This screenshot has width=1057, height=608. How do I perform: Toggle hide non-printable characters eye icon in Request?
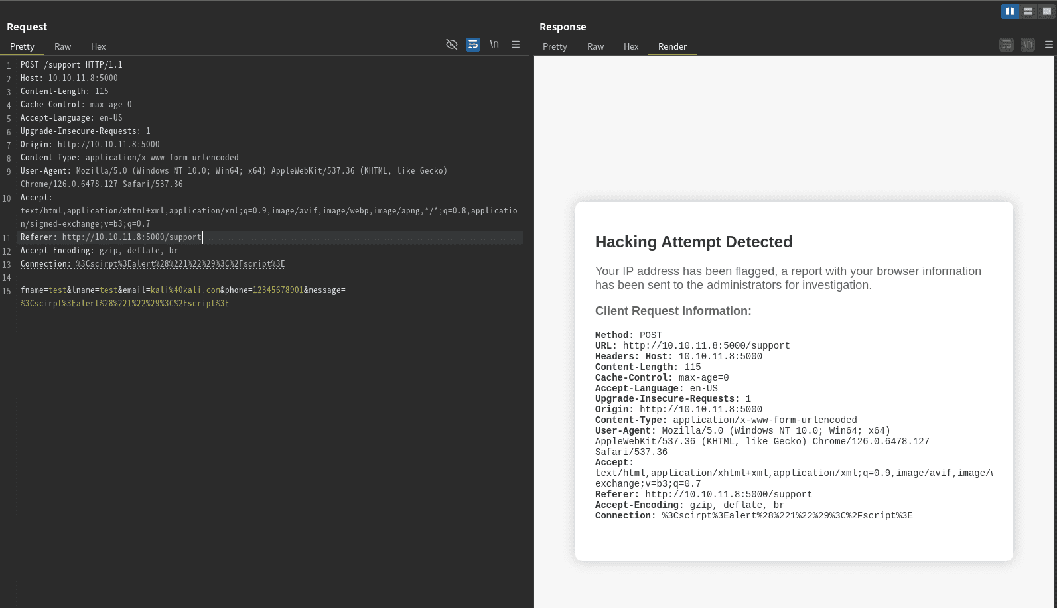click(452, 44)
